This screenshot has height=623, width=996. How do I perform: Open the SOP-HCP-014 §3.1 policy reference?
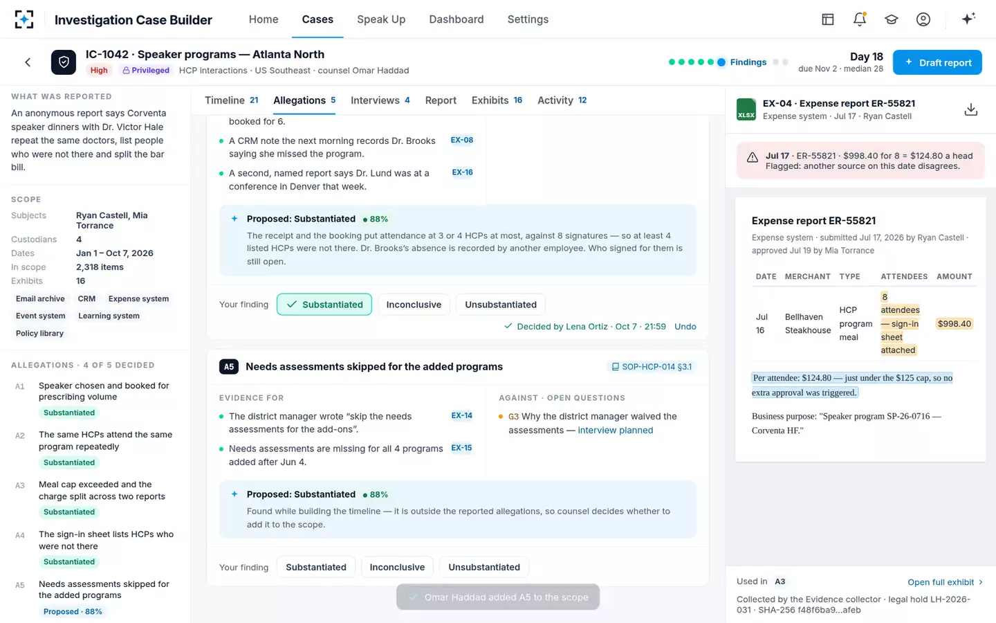(652, 367)
